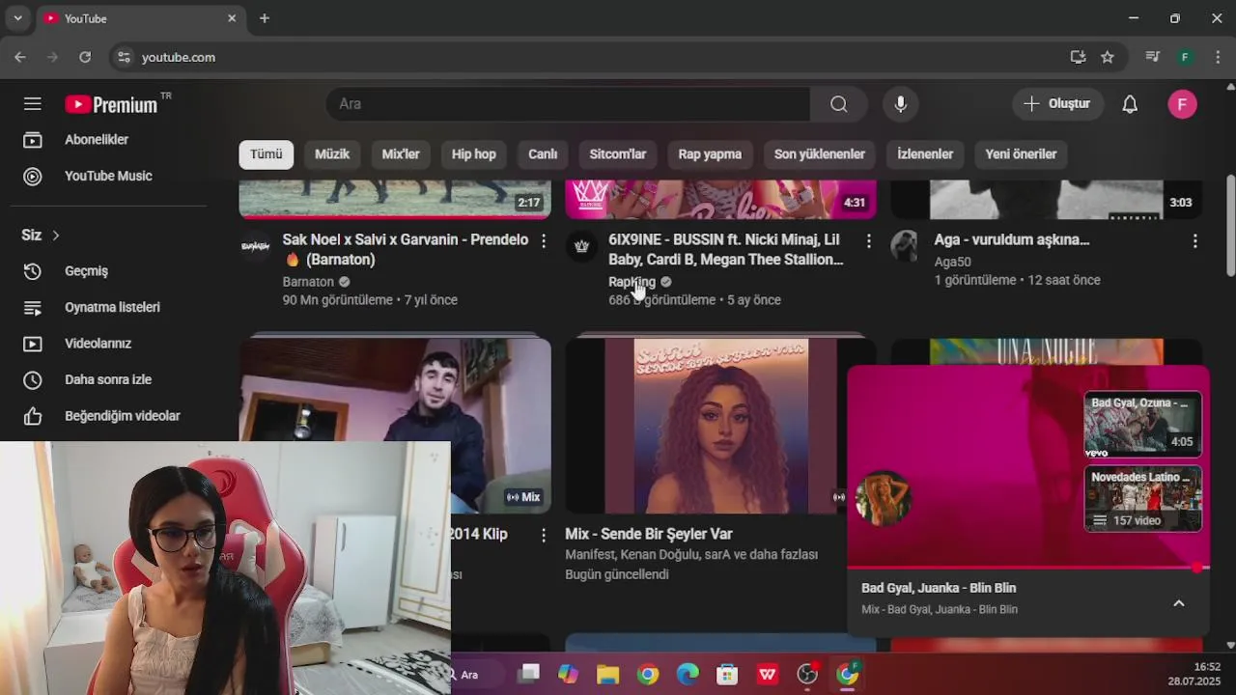
Task: Open media controls in Chrome toolbar
Action: click(1152, 57)
